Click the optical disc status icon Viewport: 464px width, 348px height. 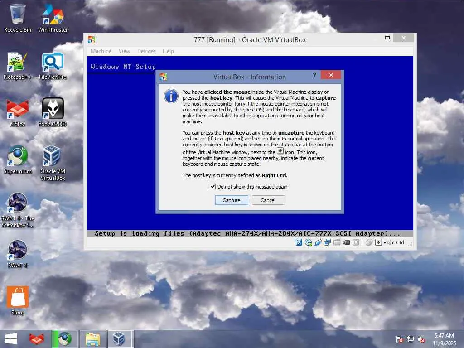[308, 242]
